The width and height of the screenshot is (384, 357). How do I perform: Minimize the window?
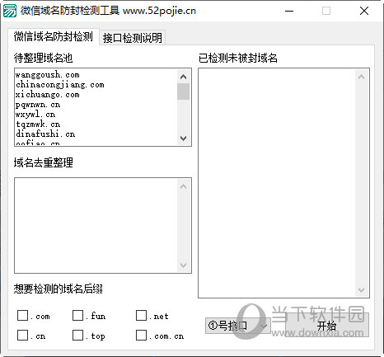(289, 11)
